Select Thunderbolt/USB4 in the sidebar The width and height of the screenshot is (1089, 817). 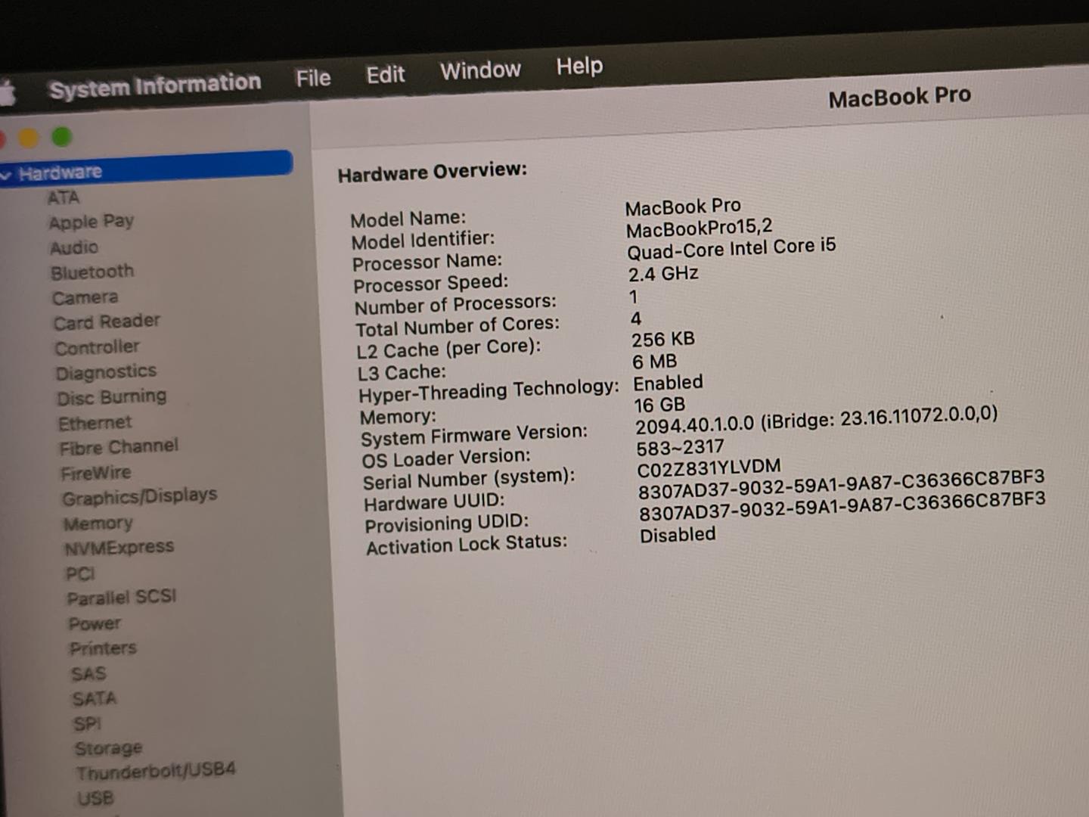(x=156, y=771)
